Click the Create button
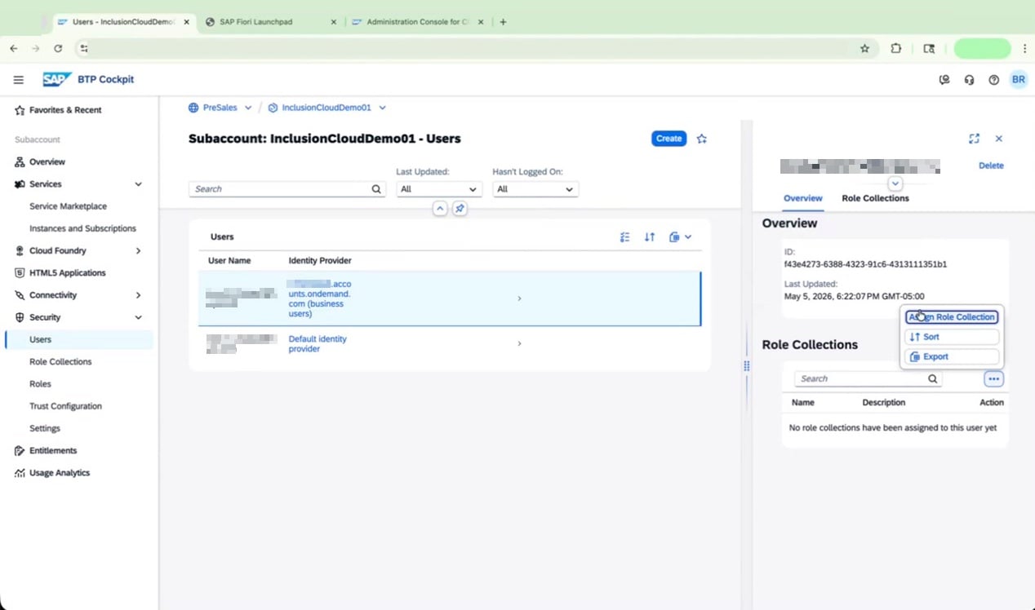The width and height of the screenshot is (1035, 610). click(669, 139)
